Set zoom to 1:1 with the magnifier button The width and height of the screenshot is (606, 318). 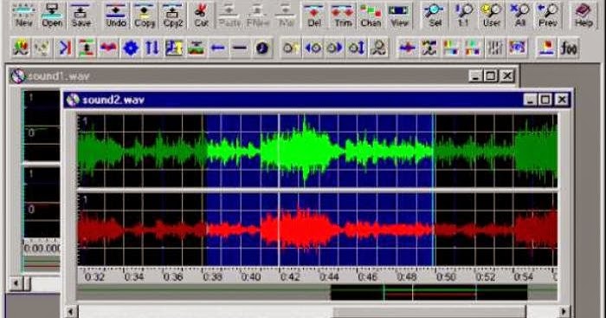tap(463, 15)
